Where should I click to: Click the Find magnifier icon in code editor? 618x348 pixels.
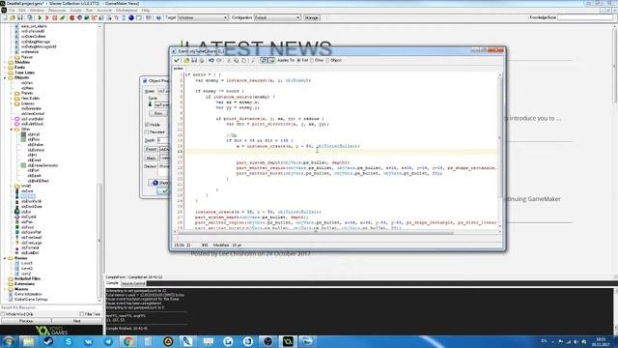[253, 60]
